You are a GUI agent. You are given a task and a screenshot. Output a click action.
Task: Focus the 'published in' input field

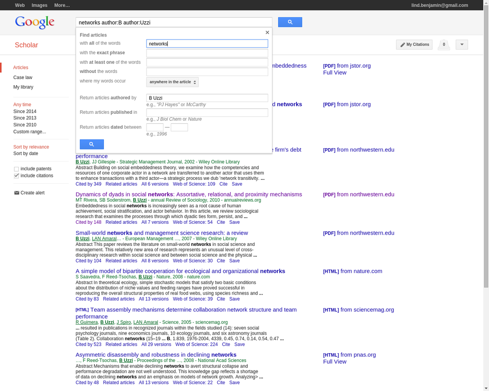tap(207, 113)
